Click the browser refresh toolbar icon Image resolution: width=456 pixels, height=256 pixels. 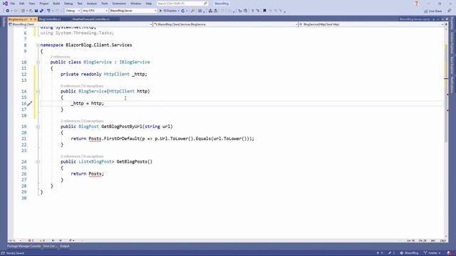(x=183, y=11)
